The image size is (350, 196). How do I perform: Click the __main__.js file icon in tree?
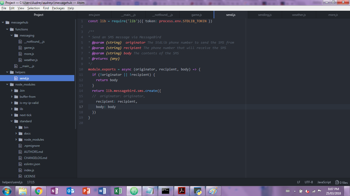click(x=16, y=66)
